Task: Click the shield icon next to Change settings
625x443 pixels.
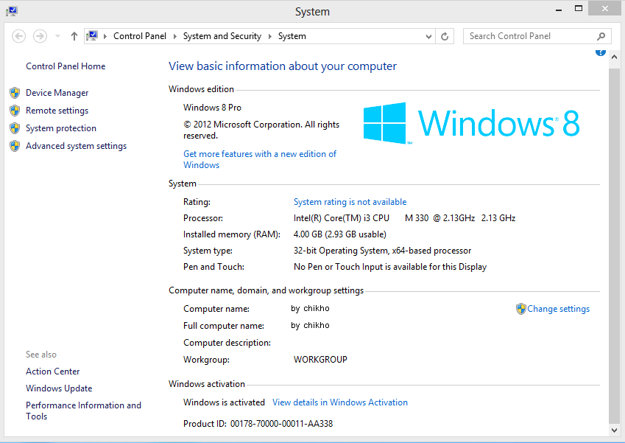Action: click(x=521, y=309)
